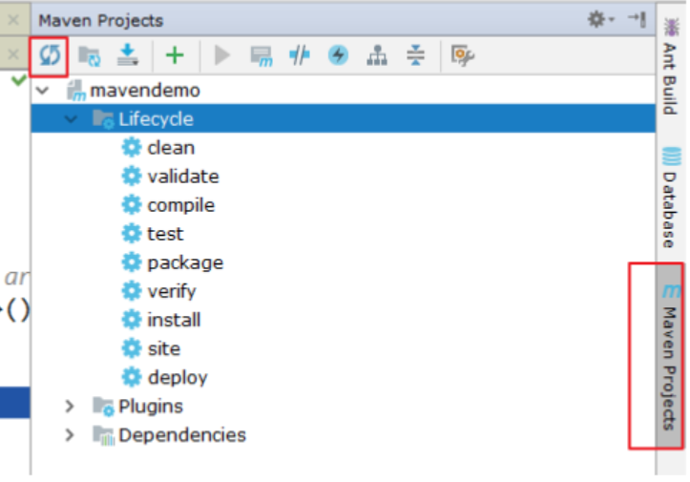This screenshot has width=690, height=482.
Task: Click Generate Sources and Update Folders icon
Action: [90, 56]
